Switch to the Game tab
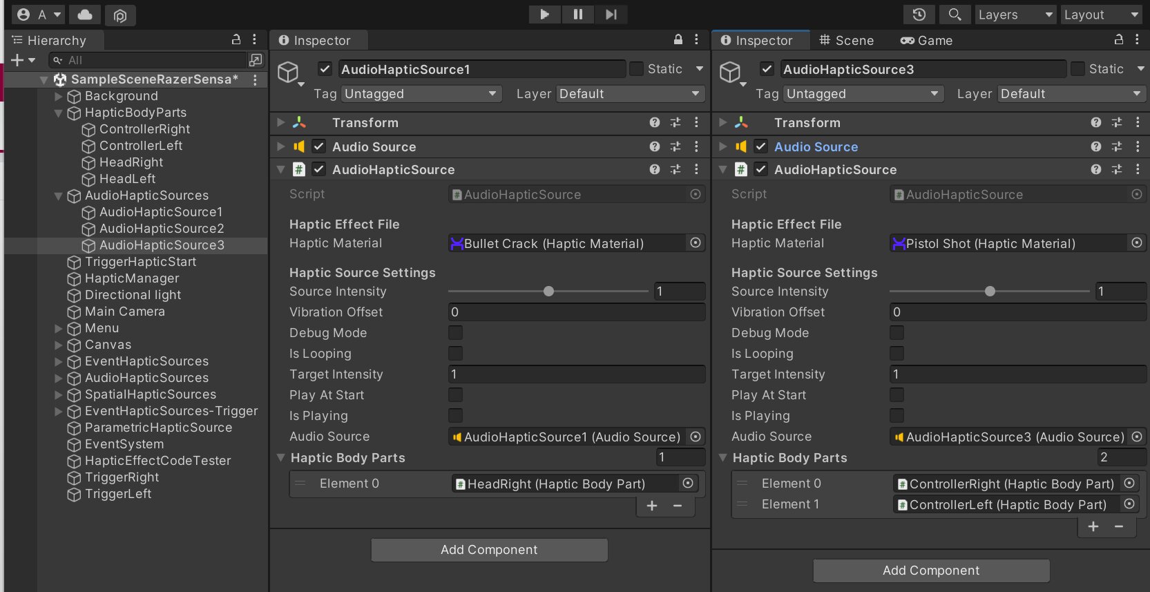The width and height of the screenshot is (1150, 592). pyautogui.click(x=926, y=41)
